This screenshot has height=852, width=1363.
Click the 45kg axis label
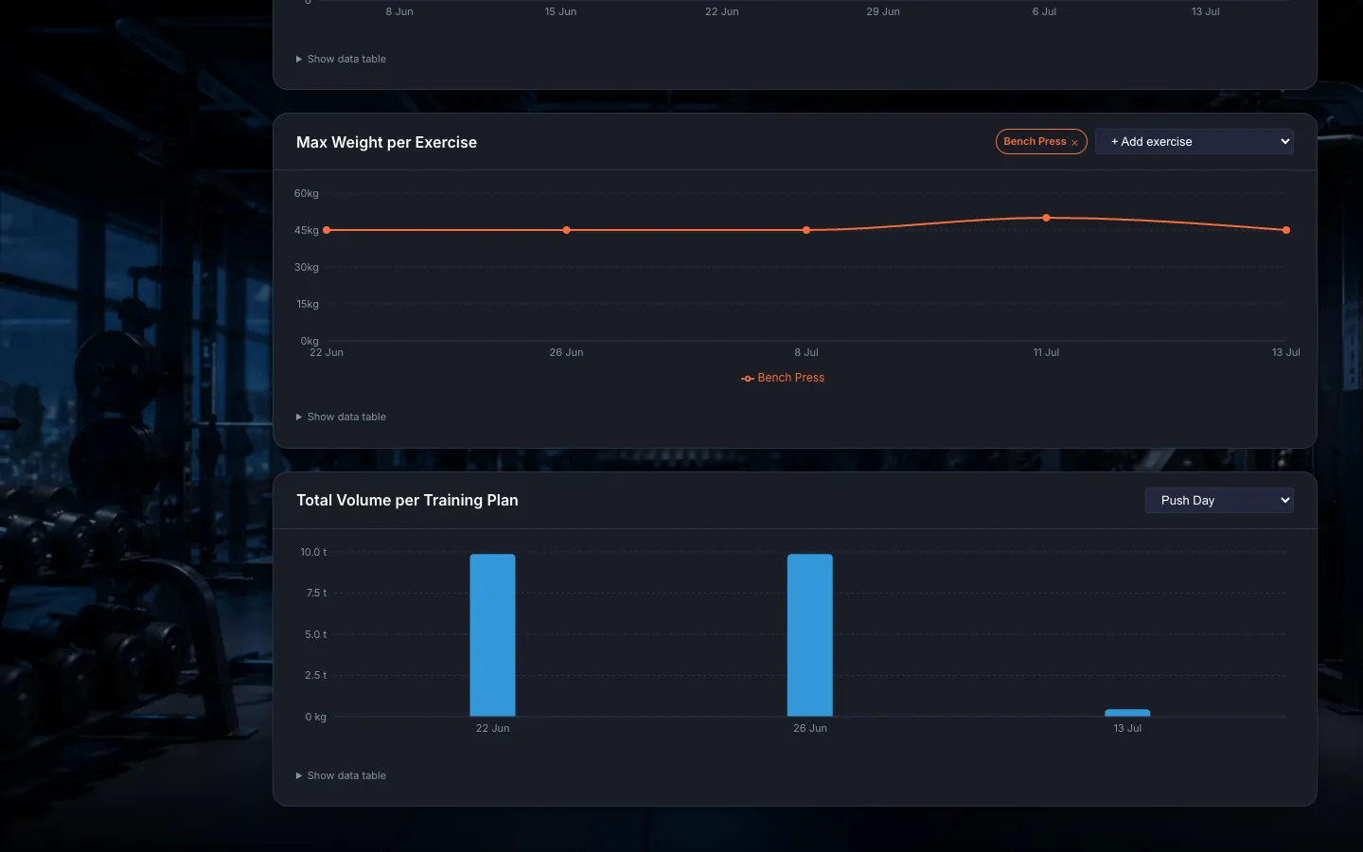[x=307, y=230]
